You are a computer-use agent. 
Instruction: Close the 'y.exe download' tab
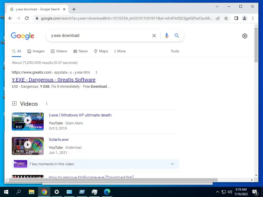click(x=64, y=9)
